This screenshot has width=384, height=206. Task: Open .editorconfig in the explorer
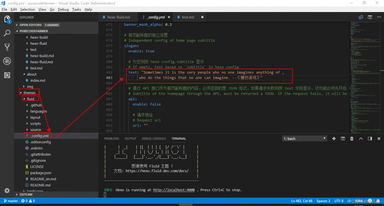coord(40,142)
